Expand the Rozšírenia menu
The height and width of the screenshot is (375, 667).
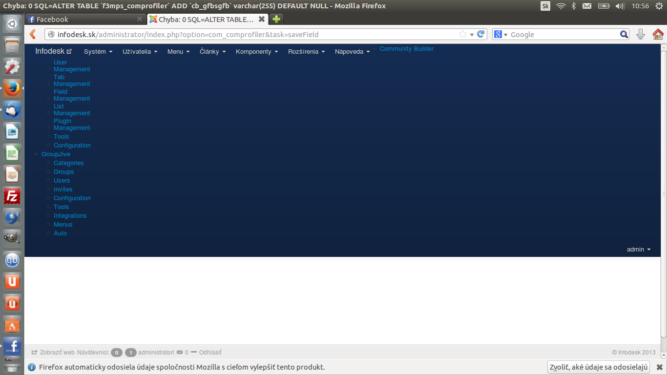click(x=307, y=51)
